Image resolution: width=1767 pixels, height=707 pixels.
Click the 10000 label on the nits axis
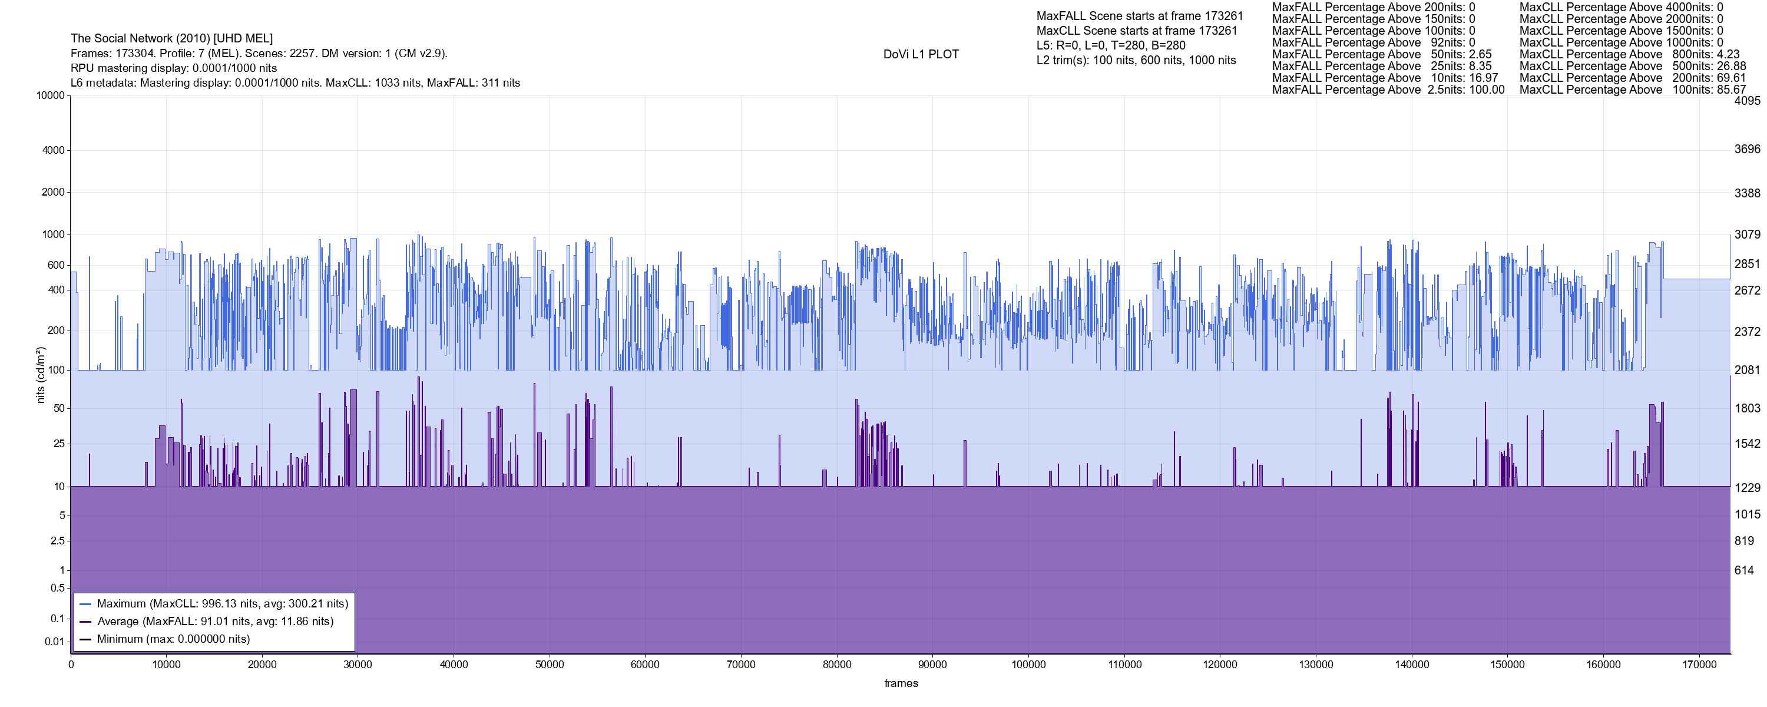pyautogui.click(x=50, y=95)
